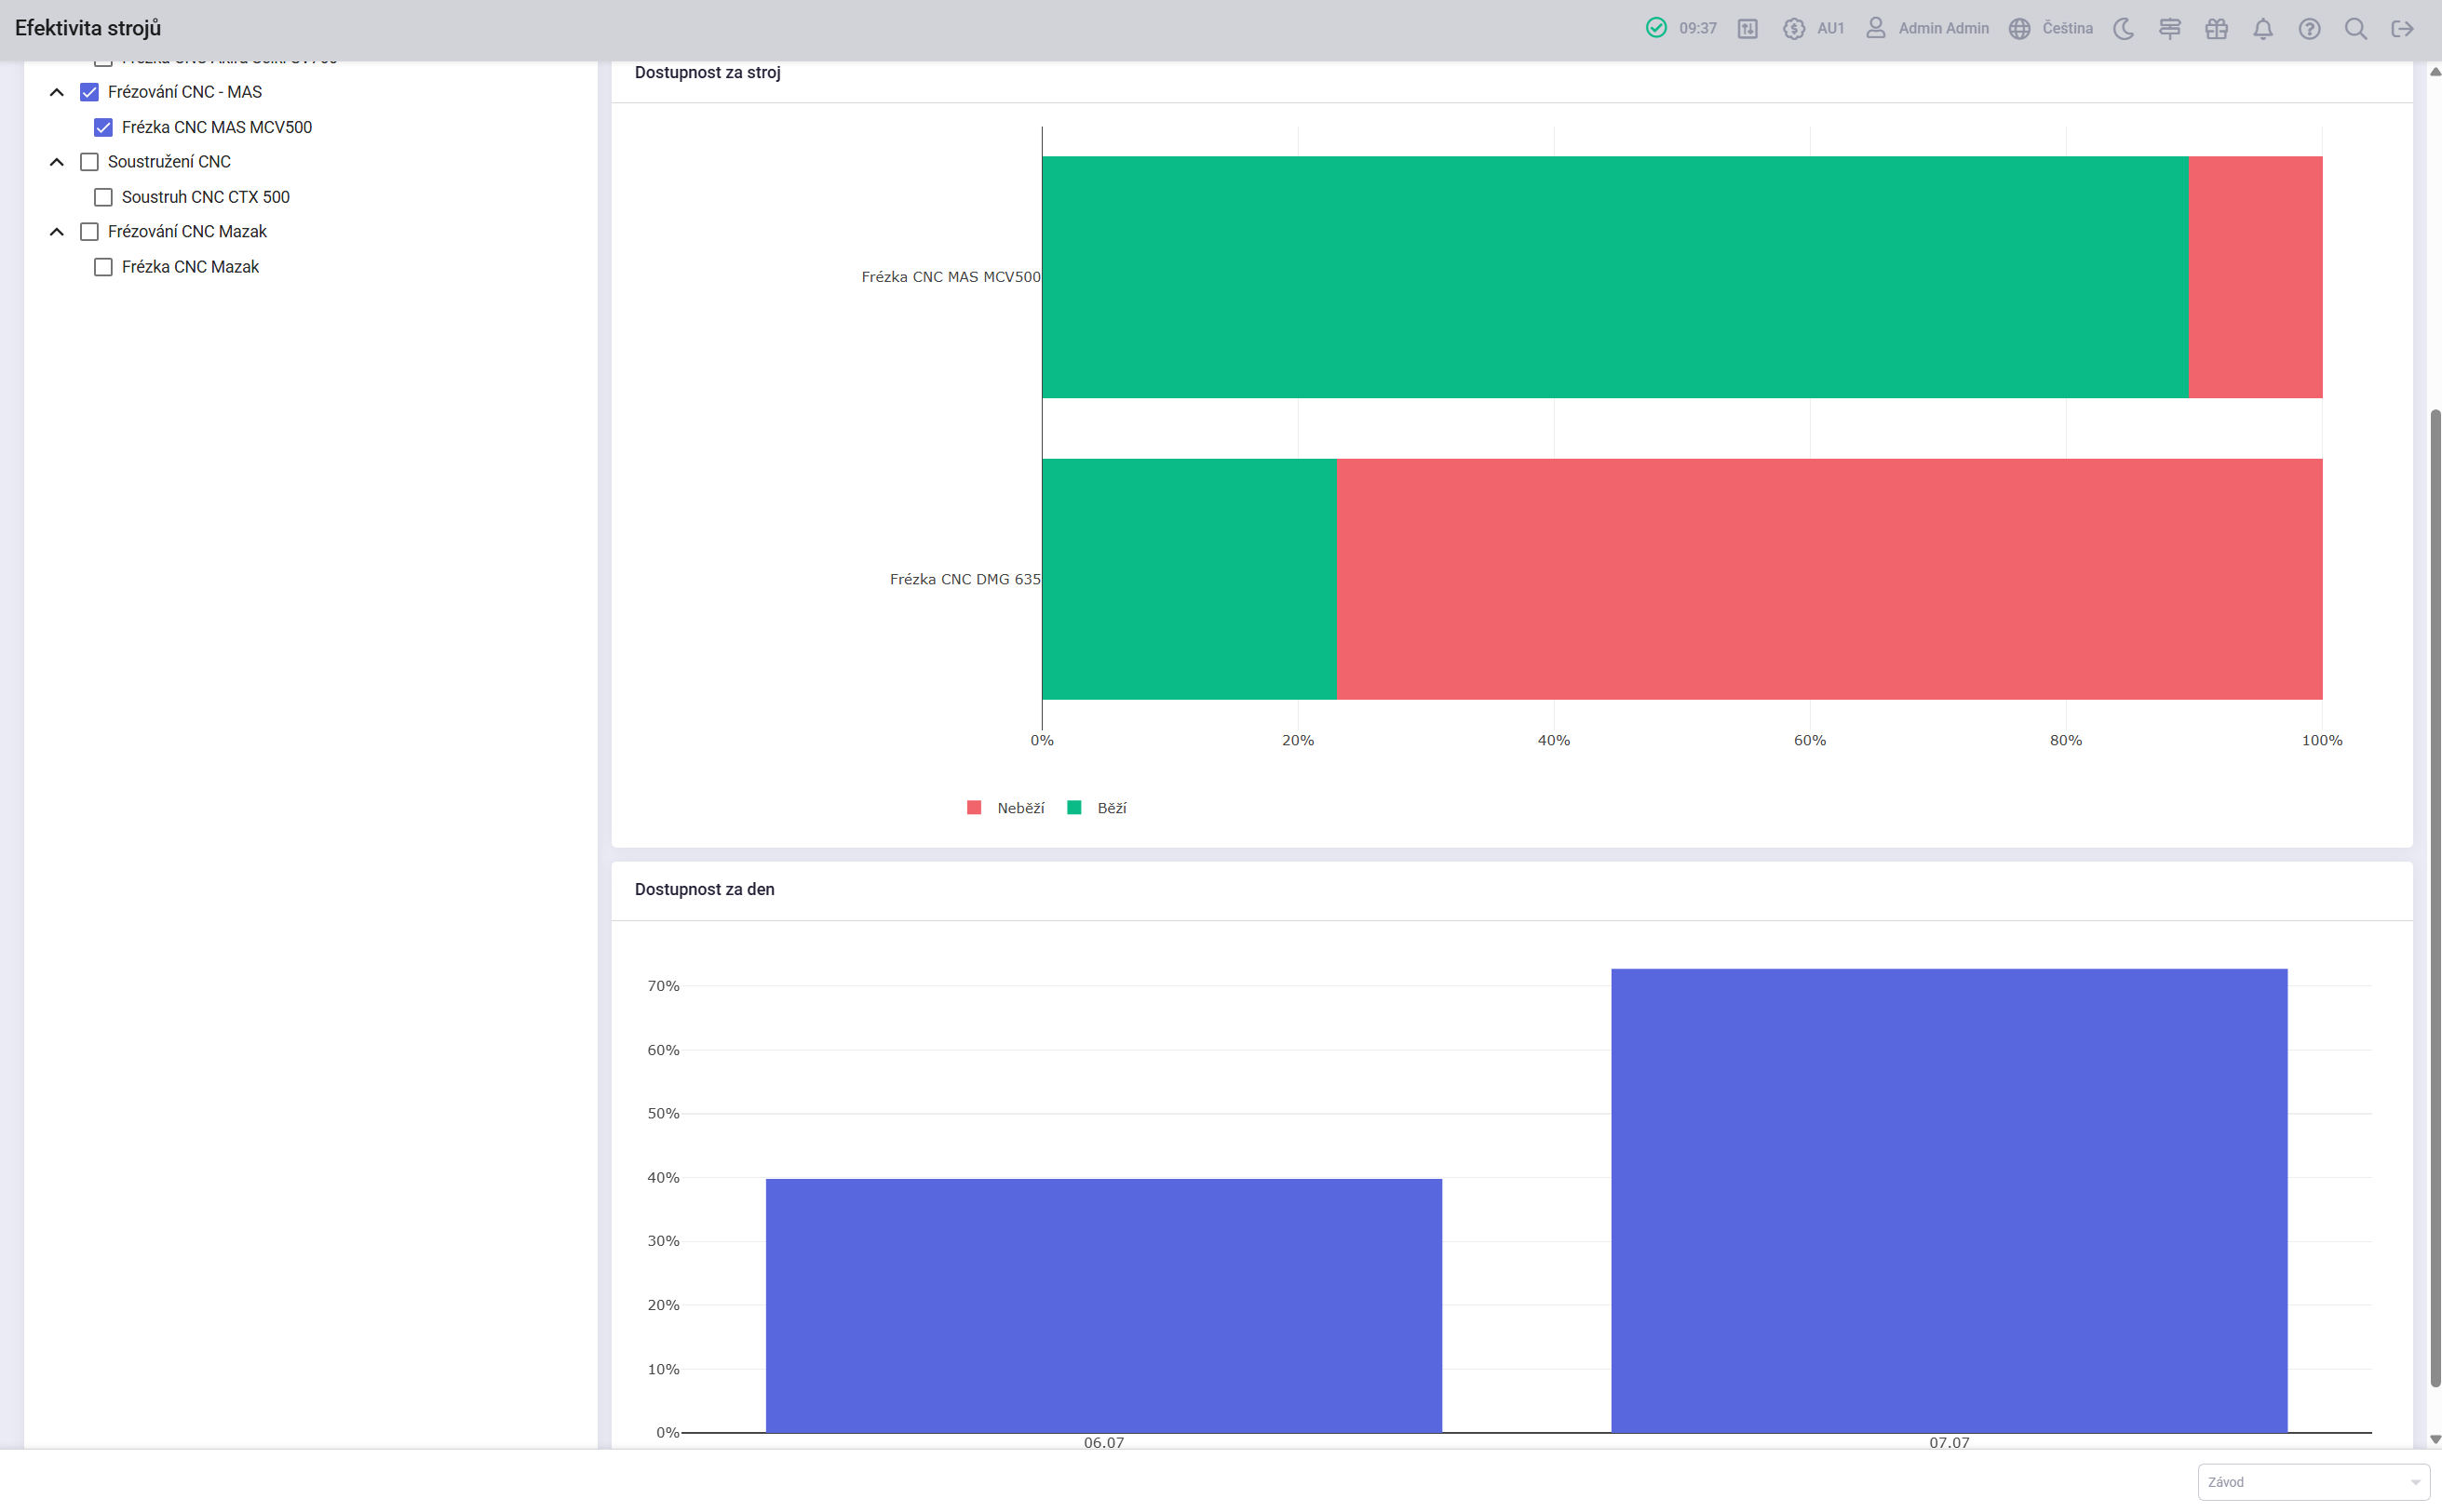Check the Soustružení CNC group checkbox
This screenshot has height=1512, width=2442.
(89, 162)
